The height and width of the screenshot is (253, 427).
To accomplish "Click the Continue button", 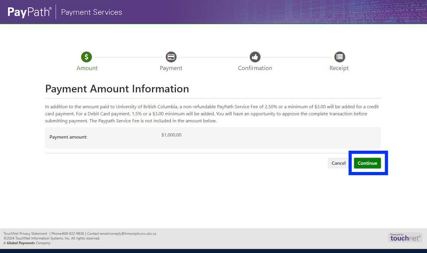I will (x=368, y=163).
